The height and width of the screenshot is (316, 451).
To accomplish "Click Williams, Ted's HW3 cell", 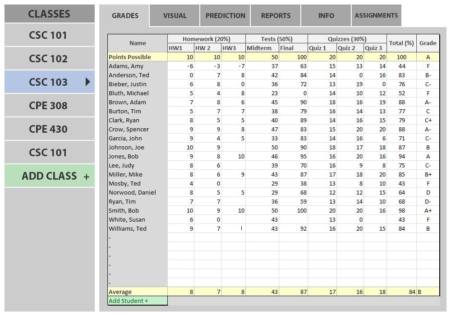I will coord(233,228).
